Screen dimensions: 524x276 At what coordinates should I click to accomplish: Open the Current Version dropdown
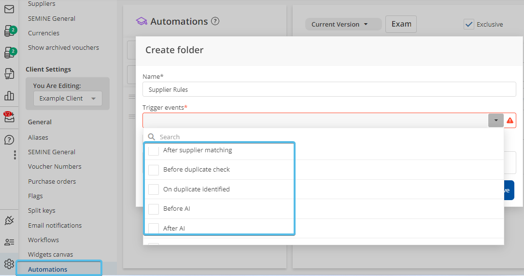(339, 24)
